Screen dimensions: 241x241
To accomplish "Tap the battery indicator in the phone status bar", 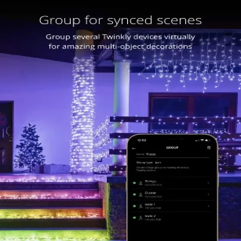I will click(208, 140).
